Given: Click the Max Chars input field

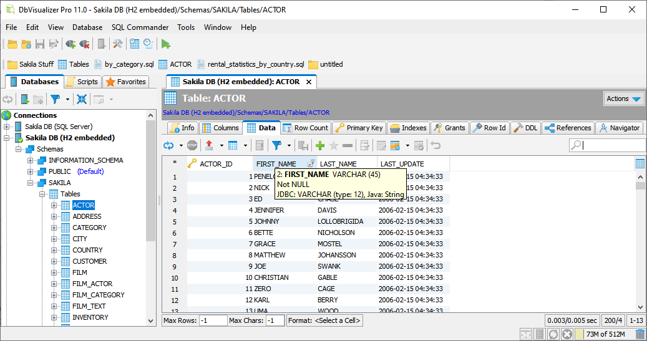Looking at the screenshot, I should coord(275,320).
